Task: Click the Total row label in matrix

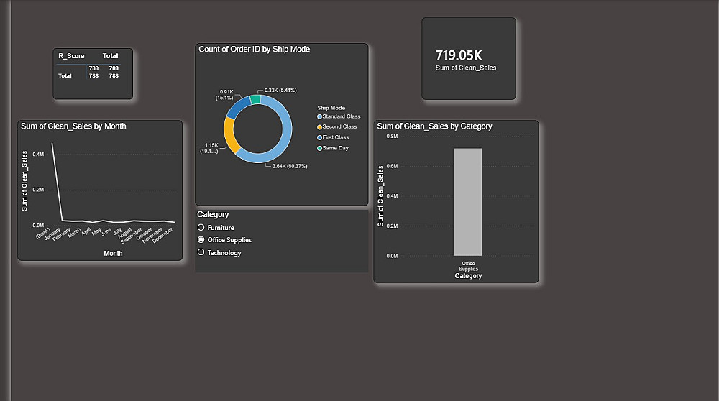Action: (x=65, y=75)
